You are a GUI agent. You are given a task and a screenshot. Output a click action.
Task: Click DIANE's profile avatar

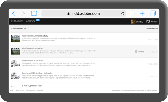pyautogui.click(x=133, y=22)
